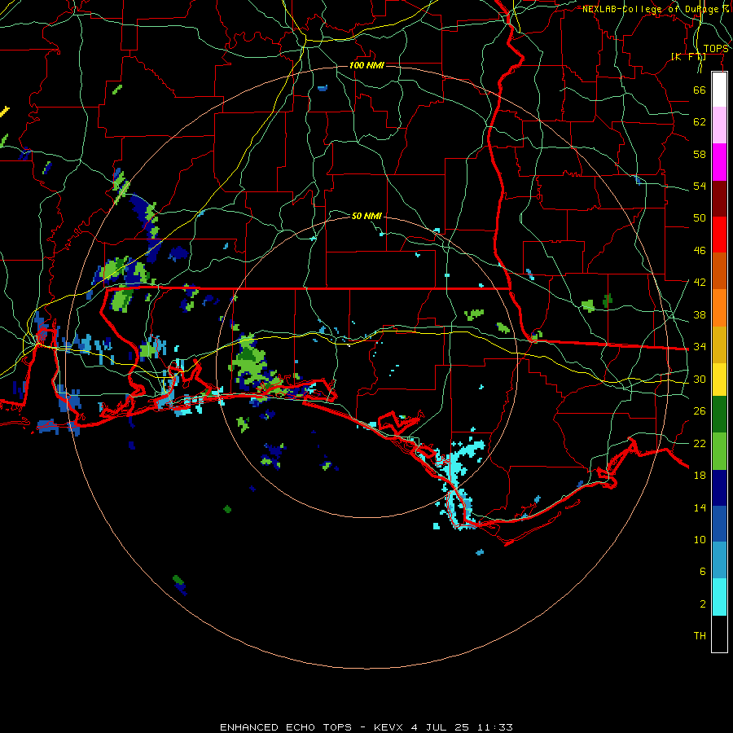Click the '4 JUL 25' date text
The image size is (733, 733).
pos(440,727)
